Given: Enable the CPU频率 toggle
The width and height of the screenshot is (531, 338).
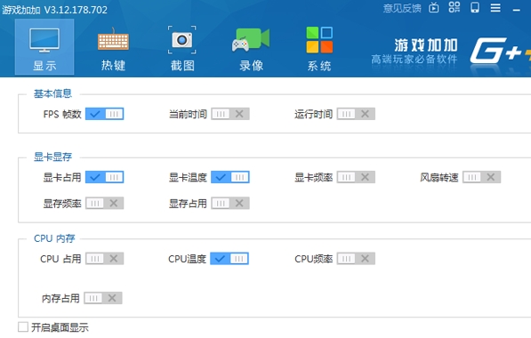Looking at the screenshot, I should (x=356, y=259).
